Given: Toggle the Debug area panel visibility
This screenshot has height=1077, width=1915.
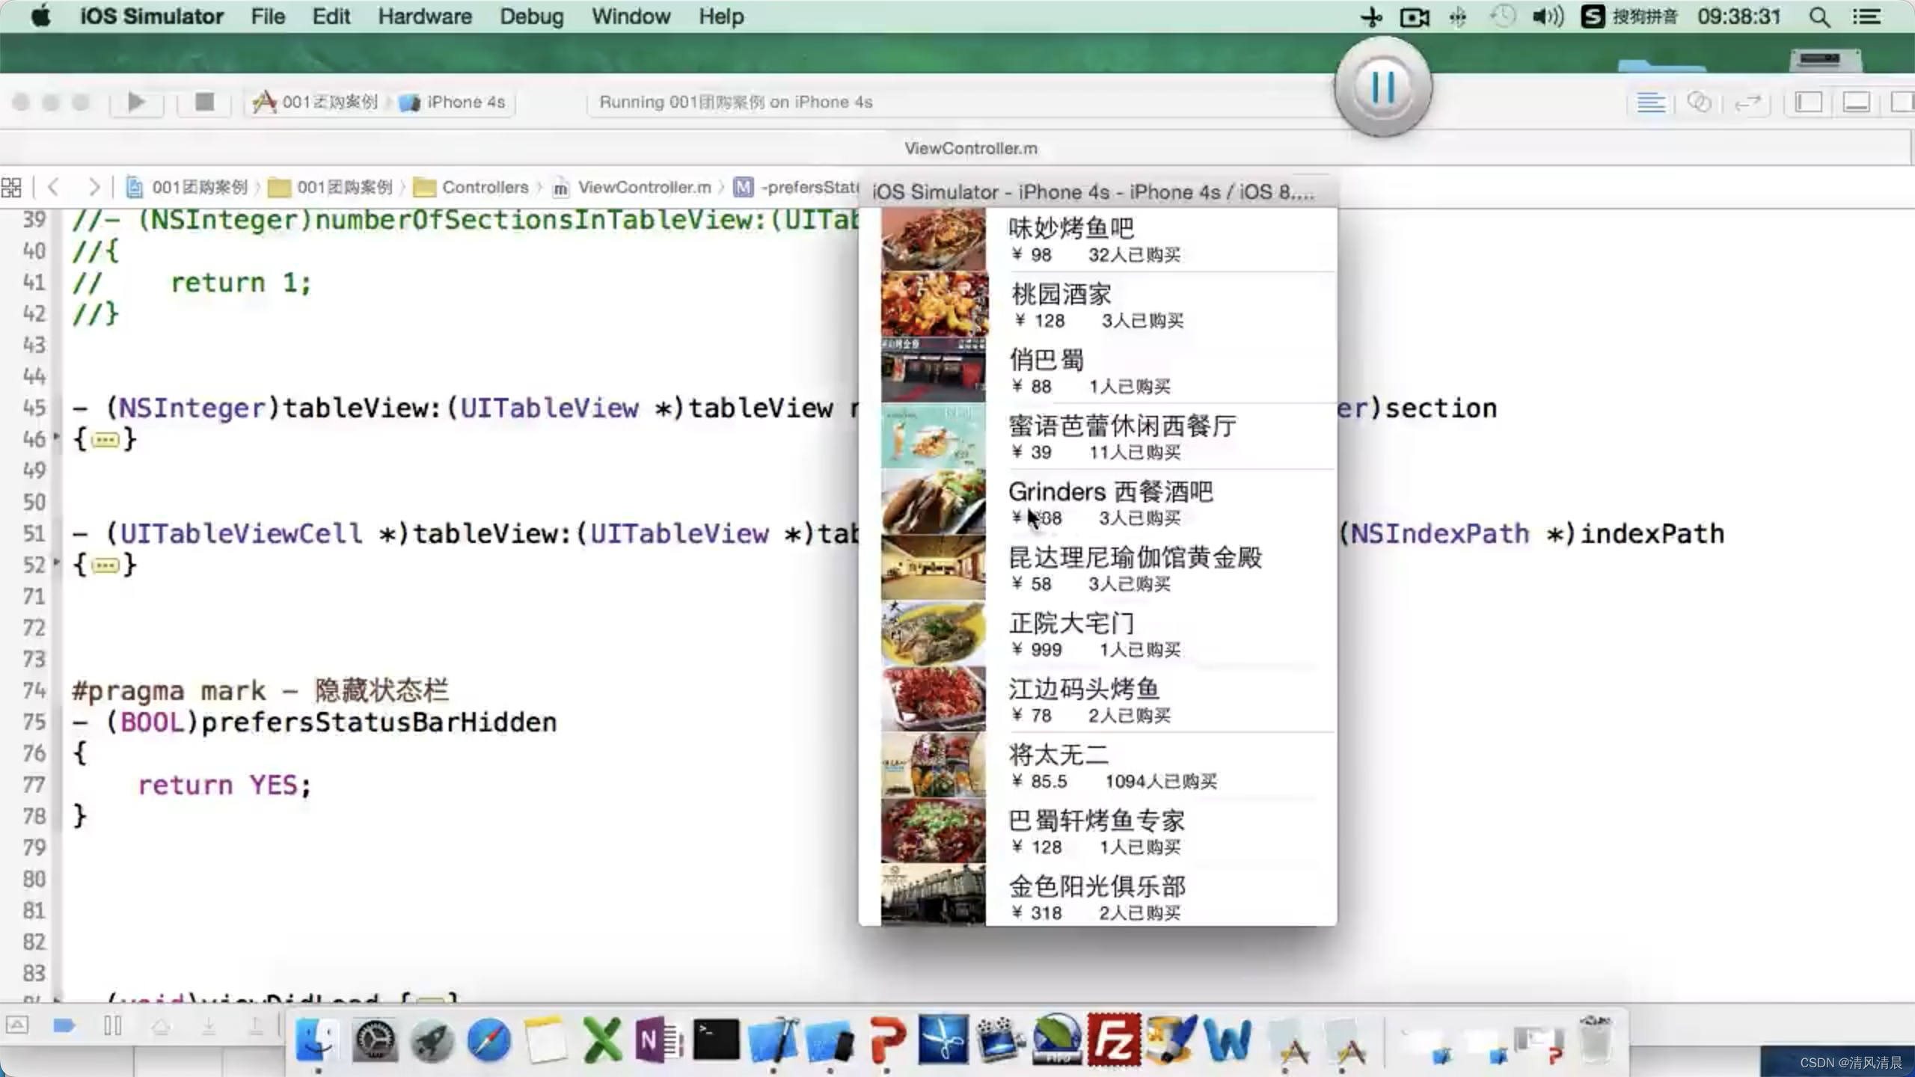Looking at the screenshot, I should click(1856, 102).
